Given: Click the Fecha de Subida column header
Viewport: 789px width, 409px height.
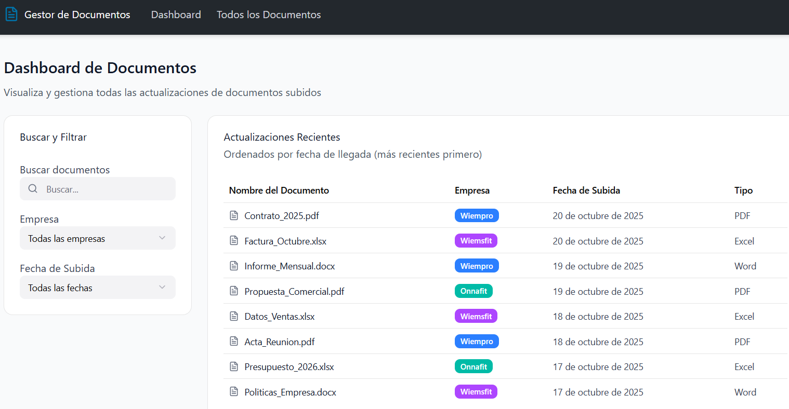Looking at the screenshot, I should (x=586, y=190).
